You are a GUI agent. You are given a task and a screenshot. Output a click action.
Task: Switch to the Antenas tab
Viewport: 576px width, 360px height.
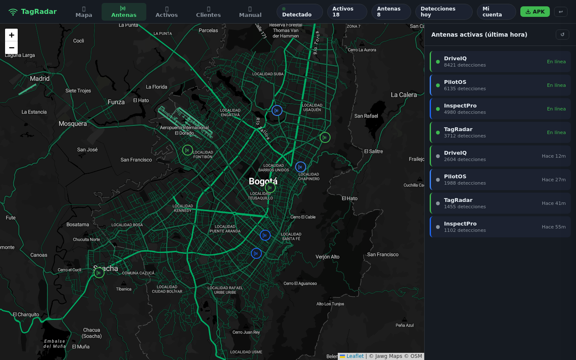pos(124,12)
